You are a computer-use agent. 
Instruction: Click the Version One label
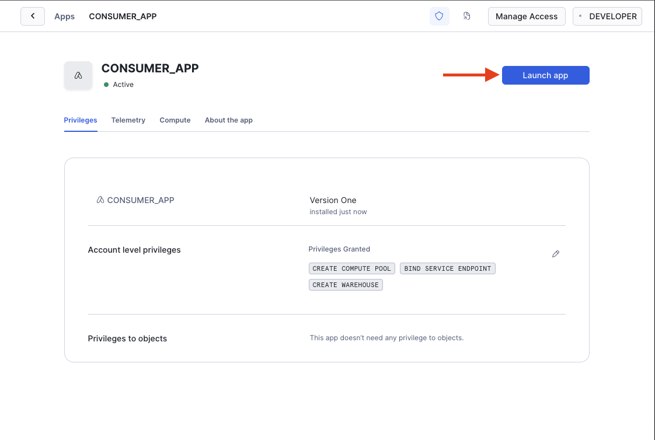click(333, 200)
